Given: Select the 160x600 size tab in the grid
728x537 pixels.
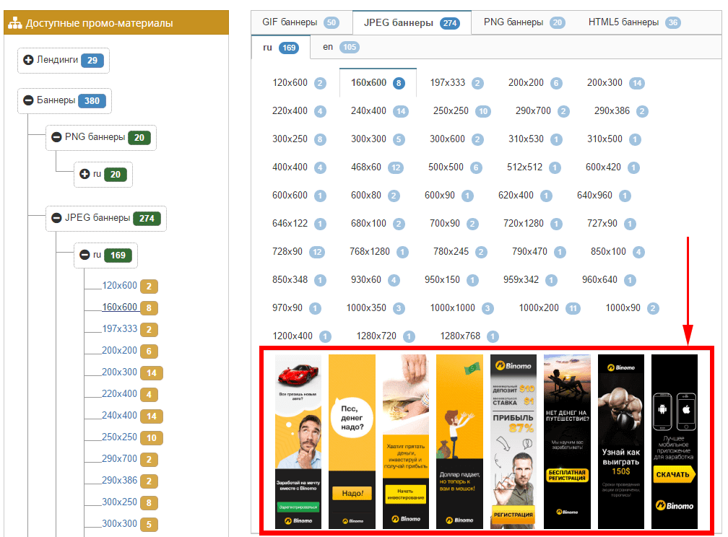Looking at the screenshot, I should [378, 83].
